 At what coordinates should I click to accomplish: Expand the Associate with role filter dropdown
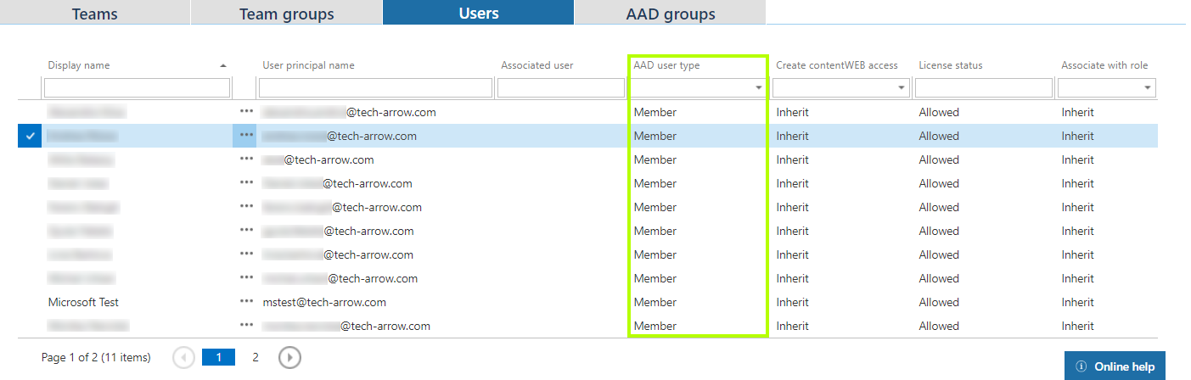[x=1148, y=88]
